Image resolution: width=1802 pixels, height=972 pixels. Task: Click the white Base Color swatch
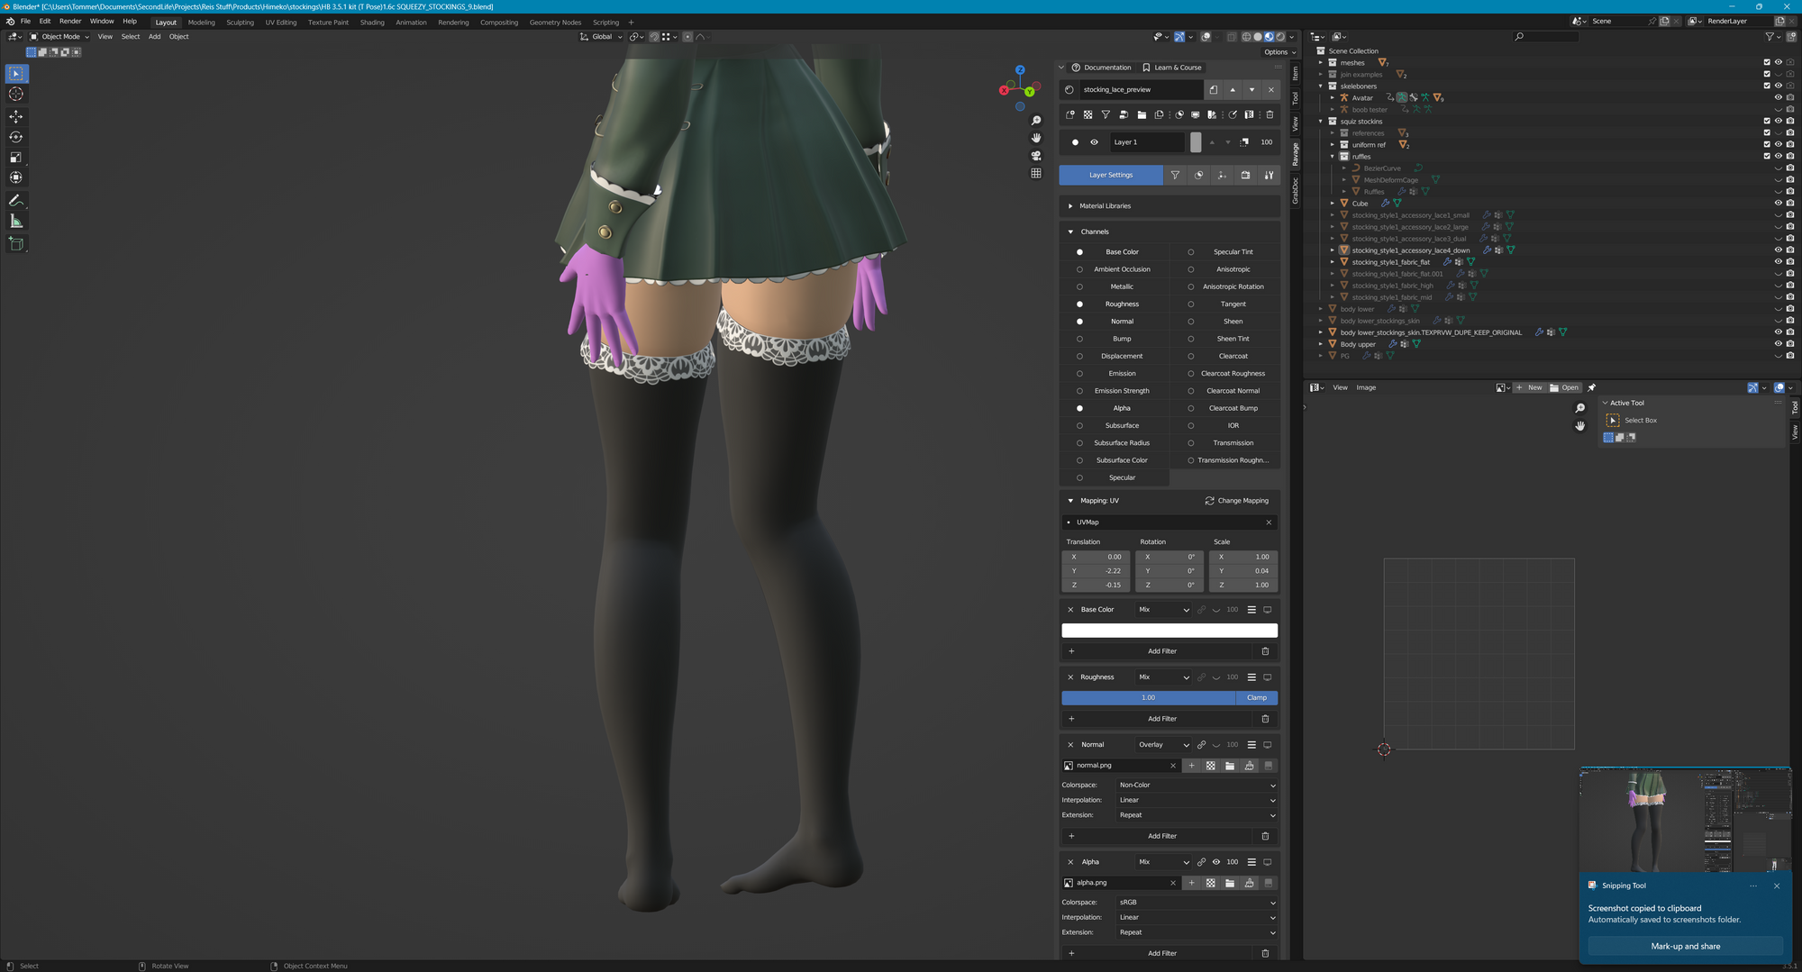tap(1169, 631)
